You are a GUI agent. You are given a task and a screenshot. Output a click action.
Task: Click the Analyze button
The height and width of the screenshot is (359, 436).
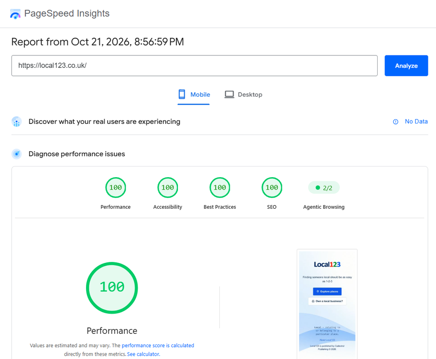tap(406, 66)
